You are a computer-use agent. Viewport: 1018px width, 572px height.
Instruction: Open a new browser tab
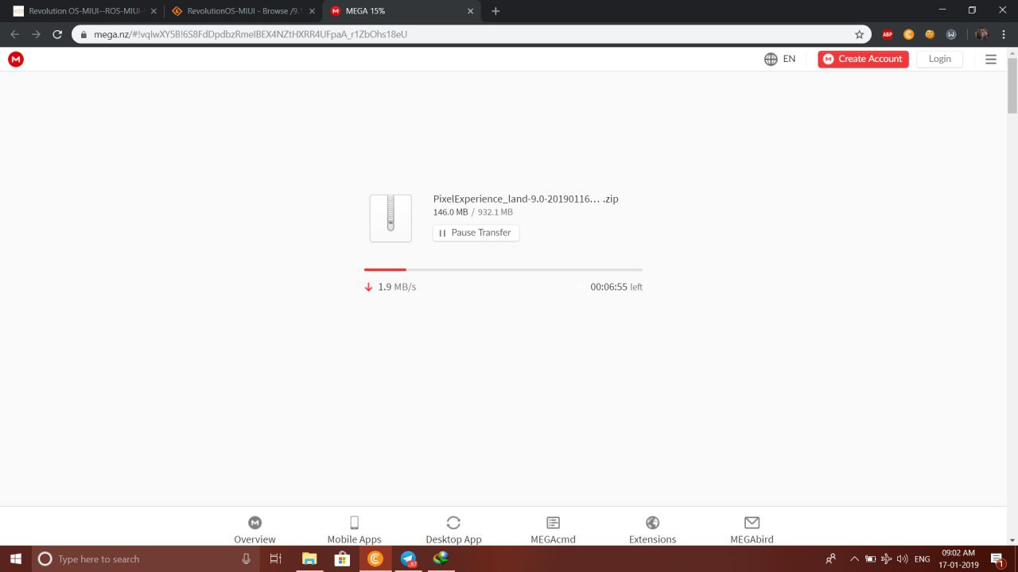pyautogui.click(x=495, y=11)
